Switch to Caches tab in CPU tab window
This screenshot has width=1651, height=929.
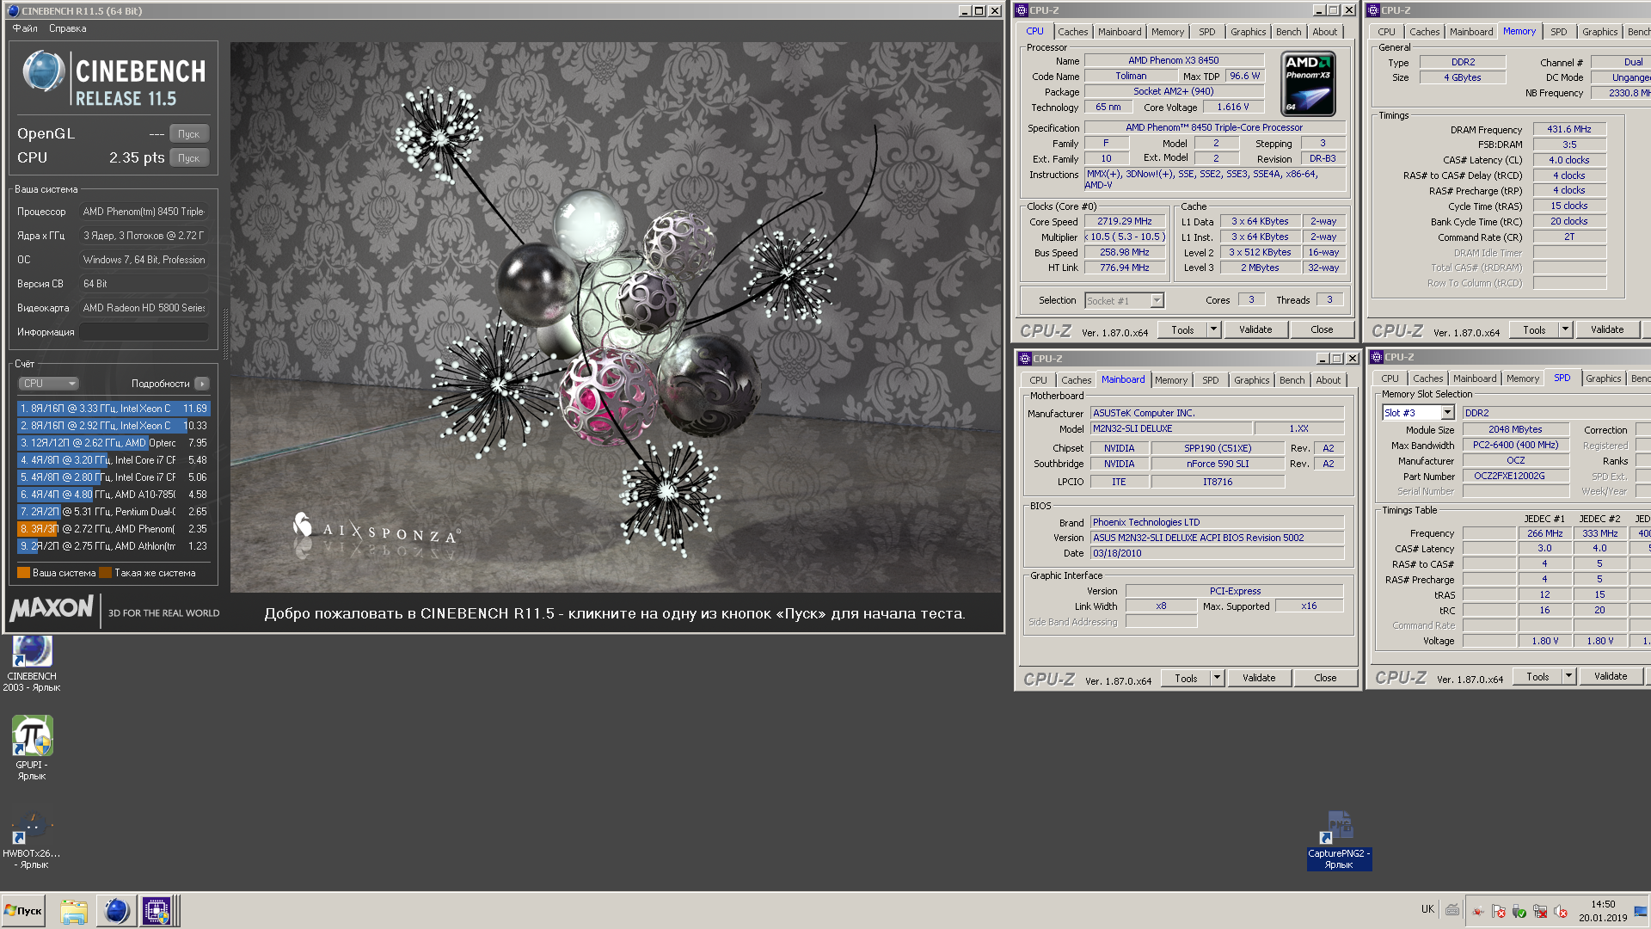(x=1073, y=32)
